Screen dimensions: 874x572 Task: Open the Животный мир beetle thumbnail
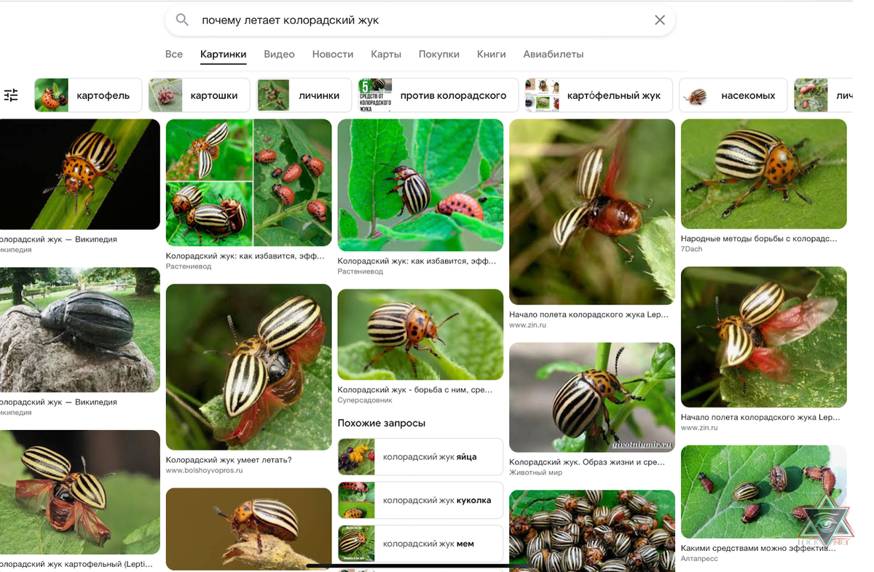click(592, 397)
